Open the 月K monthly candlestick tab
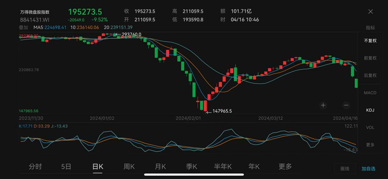 coord(160,166)
